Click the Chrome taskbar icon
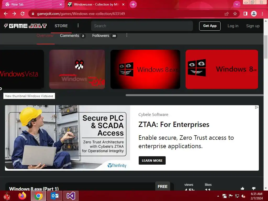The height and width of the screenshot is (201, 268). tap(38, 196)
